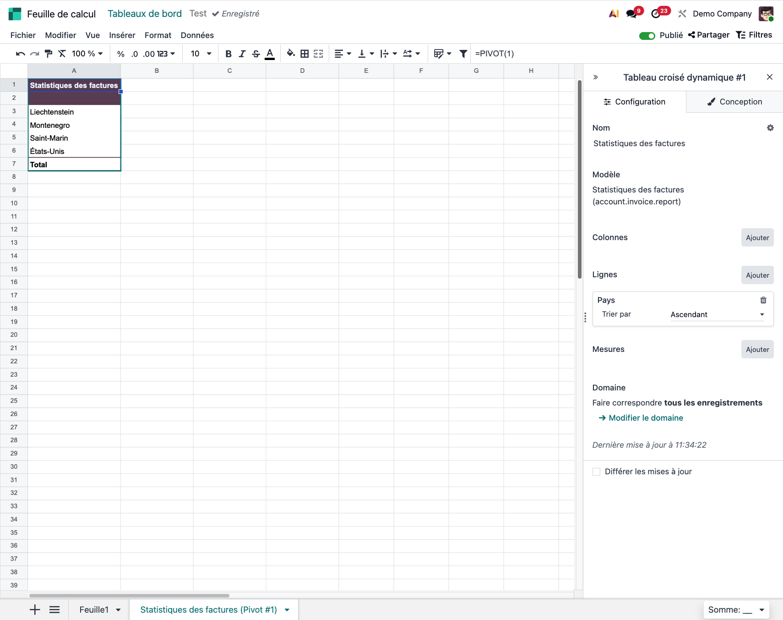This screenshot has width=783, height=620.
Task: Toggle the Publié switch
Action: [x=647, y=35]
